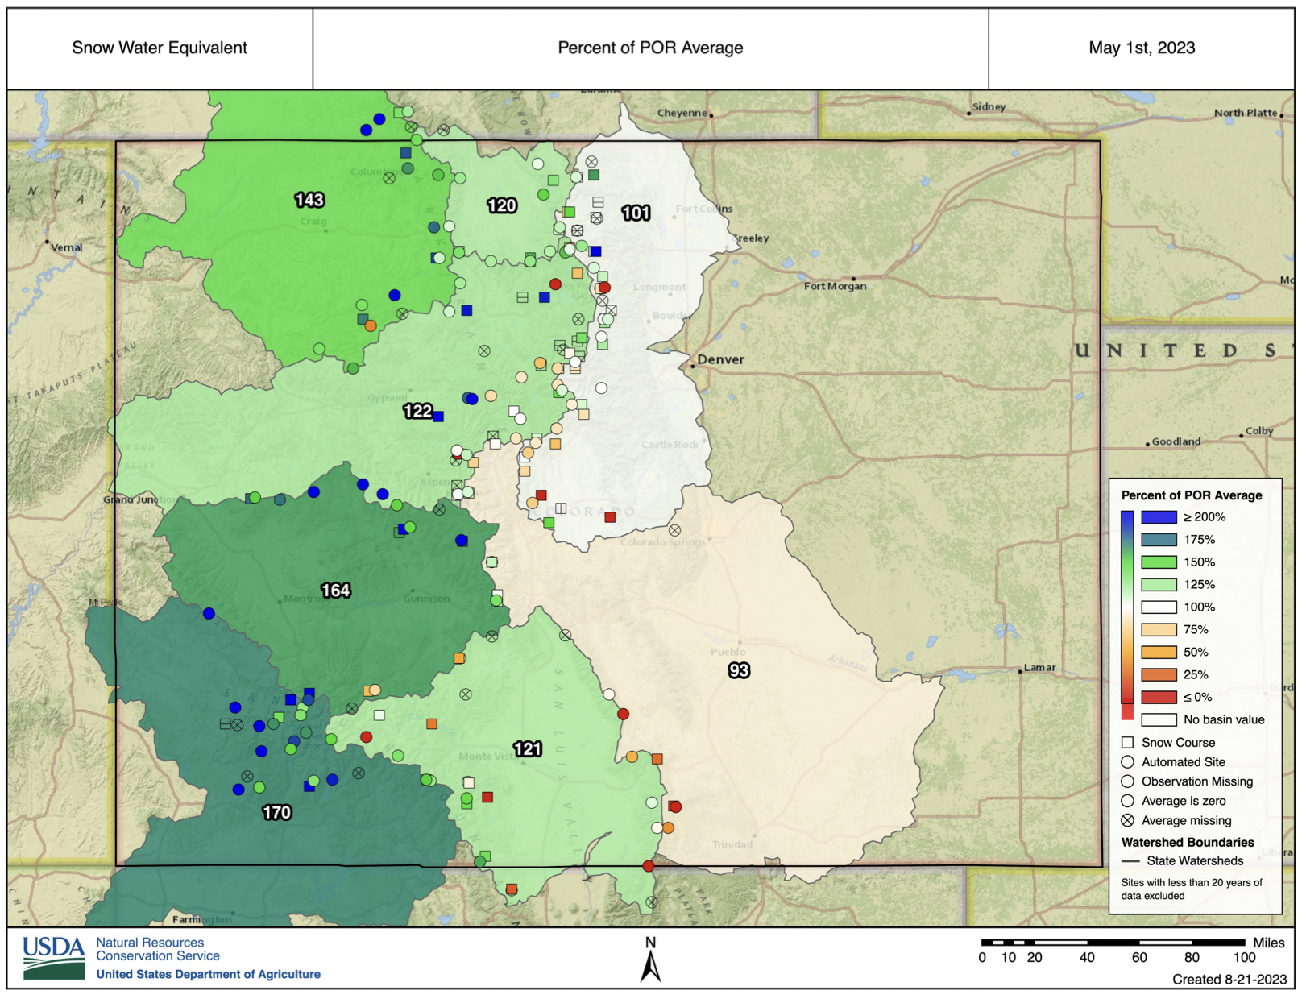Viewport: 1302px width, 999px height.
Task: Click the basin value label 170
Action: point(276,813)
